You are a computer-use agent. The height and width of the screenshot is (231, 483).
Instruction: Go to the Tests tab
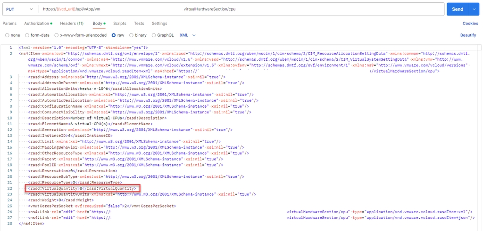pos(139,24)
